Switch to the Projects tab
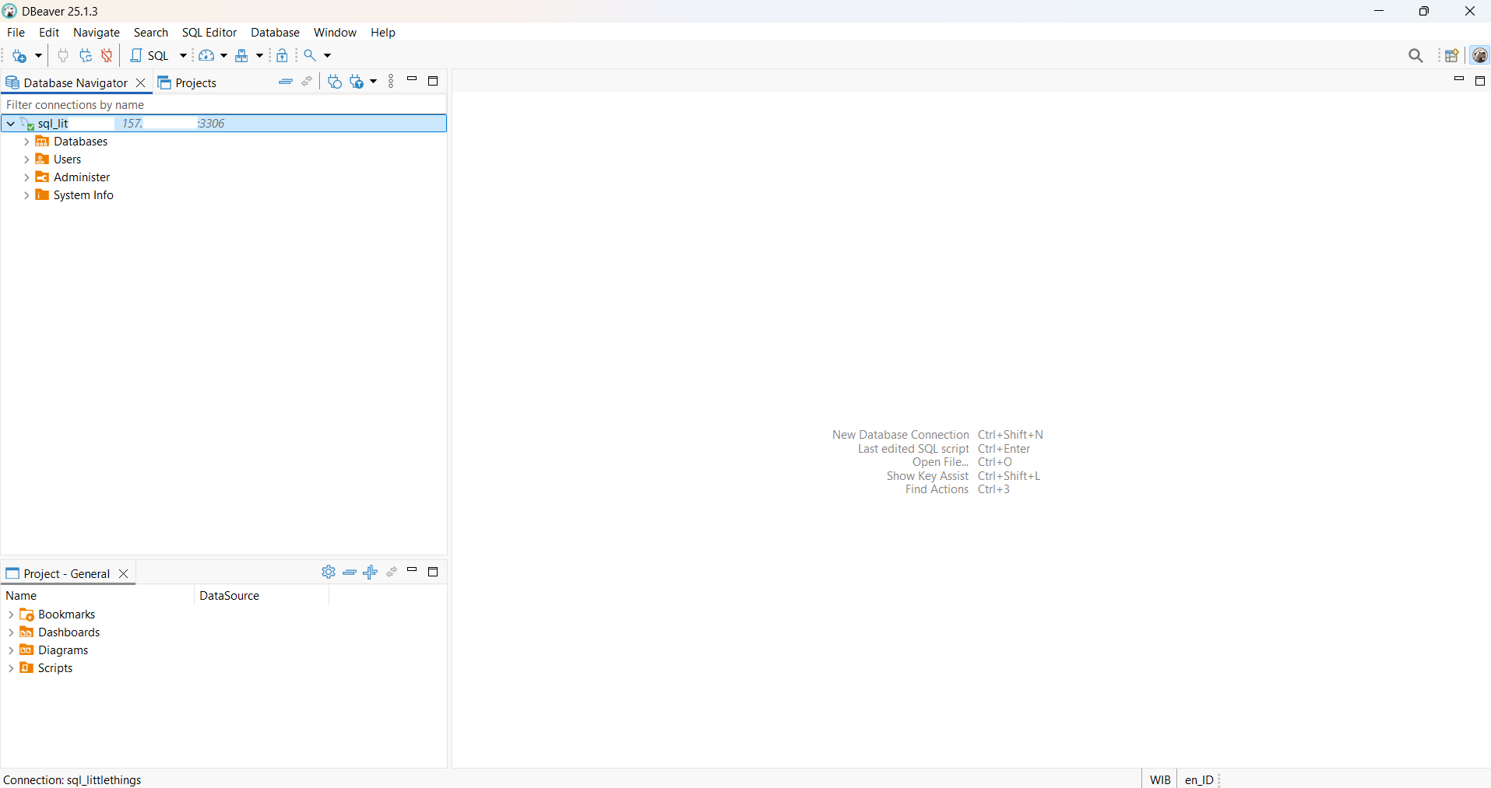Image resolution: width=1491 pixels, height=788 pixels. click(x=188, y=83)
